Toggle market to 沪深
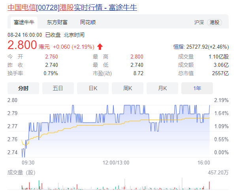Viewport: 239px width, 193px height. (199, 23)
